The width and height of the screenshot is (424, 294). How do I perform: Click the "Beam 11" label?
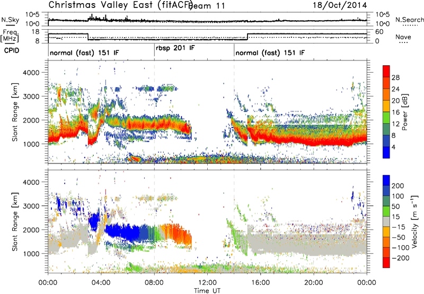coord(207,6)
